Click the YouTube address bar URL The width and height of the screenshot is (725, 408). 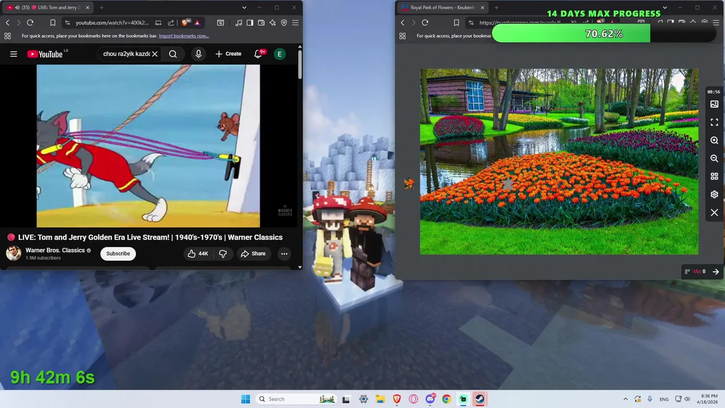click(x=112, y=23)
